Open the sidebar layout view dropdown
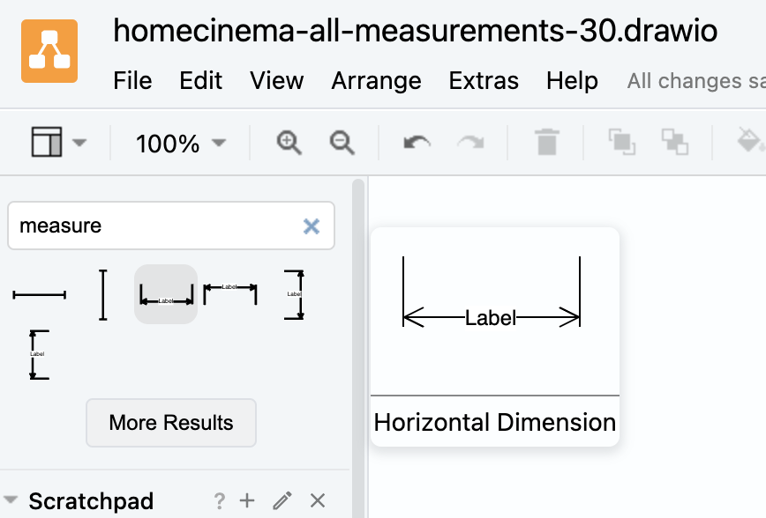Image resolution: width=766 pixels, height=518 pixels. [58, 142]
